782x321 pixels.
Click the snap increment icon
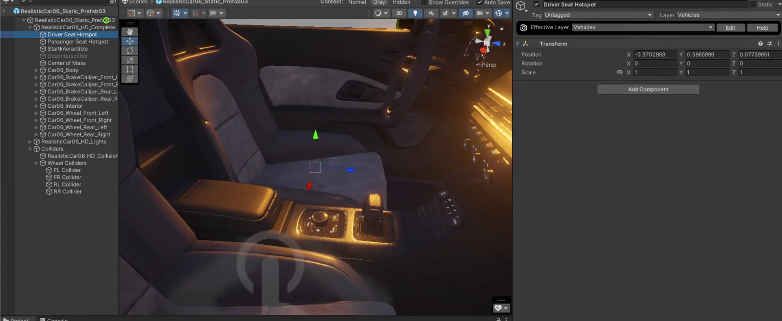click(x=195, y=13)
